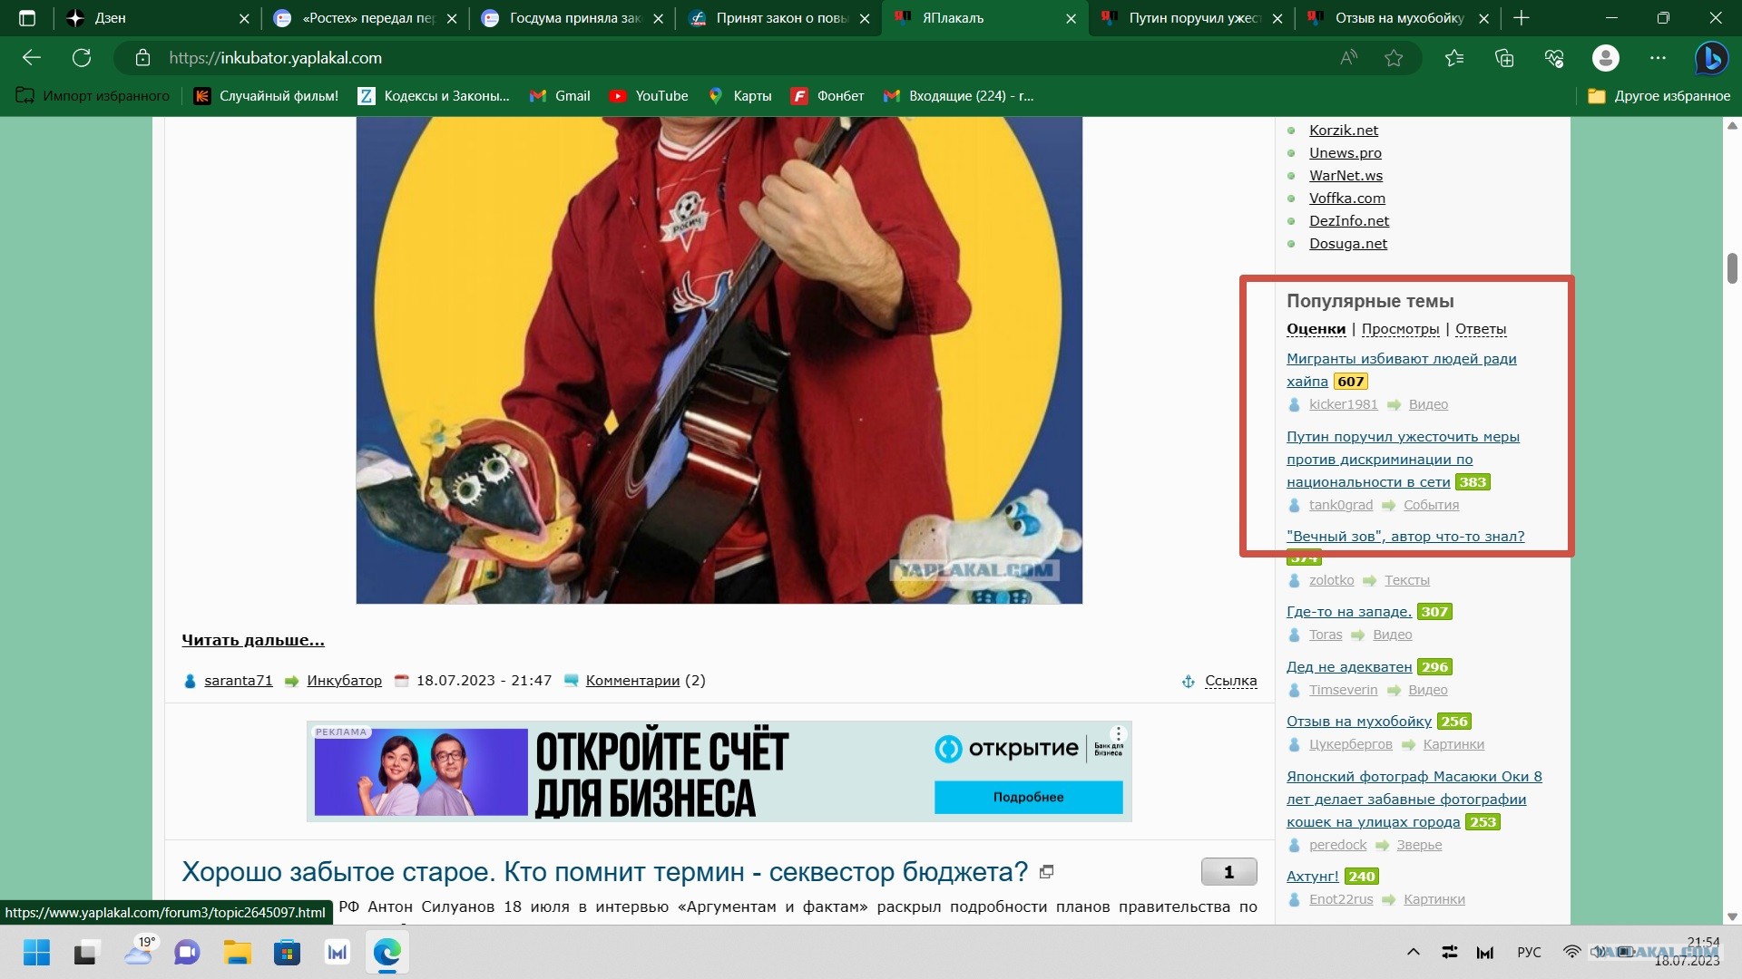Open post about секвестор бюджета
Viewport: 1742px width, 979px height.
click(605, 872)
